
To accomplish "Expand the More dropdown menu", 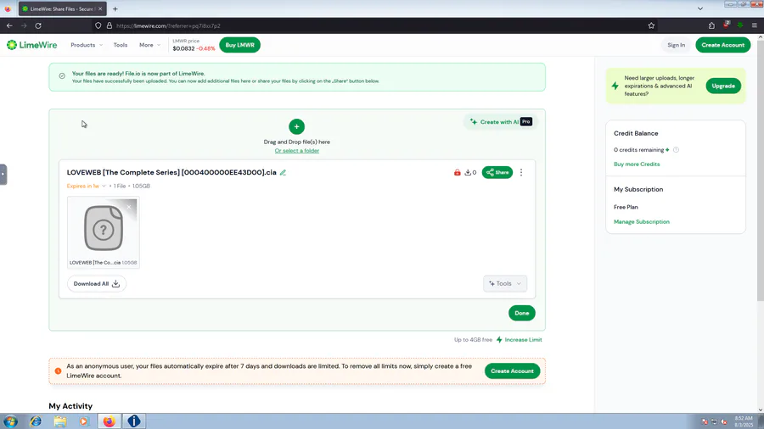I will [x=149, y=45].
